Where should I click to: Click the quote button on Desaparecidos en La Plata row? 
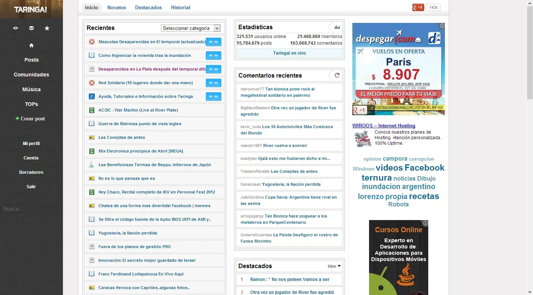tap(214, 69)
